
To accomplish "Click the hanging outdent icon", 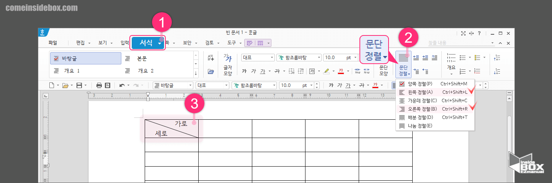I will coord(425,71).
